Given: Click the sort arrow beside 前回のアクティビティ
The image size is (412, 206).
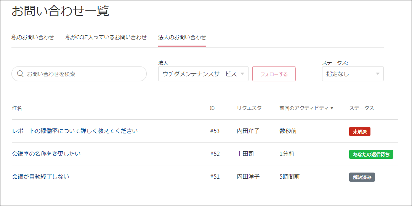Looking at the screenshot, I should 332,108.
